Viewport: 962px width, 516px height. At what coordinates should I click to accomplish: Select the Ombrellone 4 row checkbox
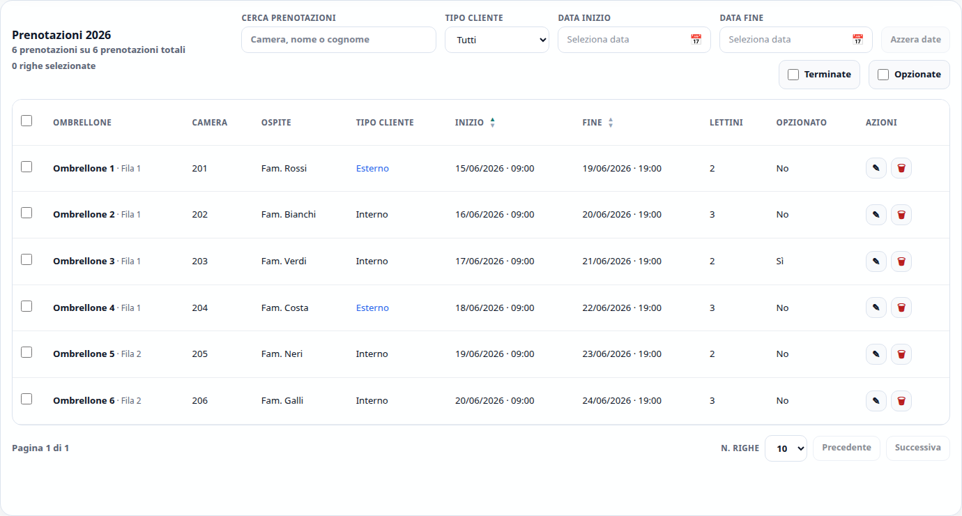pos(26,306)
